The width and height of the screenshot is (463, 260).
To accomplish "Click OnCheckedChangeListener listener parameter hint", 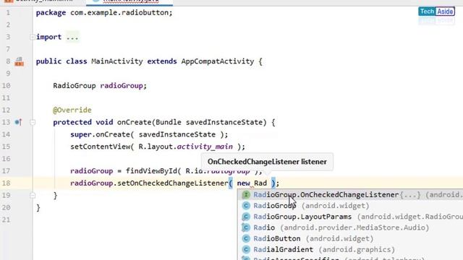I will 267,162.
